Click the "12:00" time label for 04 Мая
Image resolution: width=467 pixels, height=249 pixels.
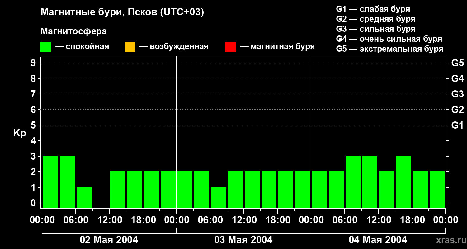point(378,220)
